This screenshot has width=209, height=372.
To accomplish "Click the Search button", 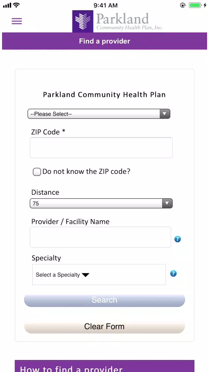I will (105, 300).
